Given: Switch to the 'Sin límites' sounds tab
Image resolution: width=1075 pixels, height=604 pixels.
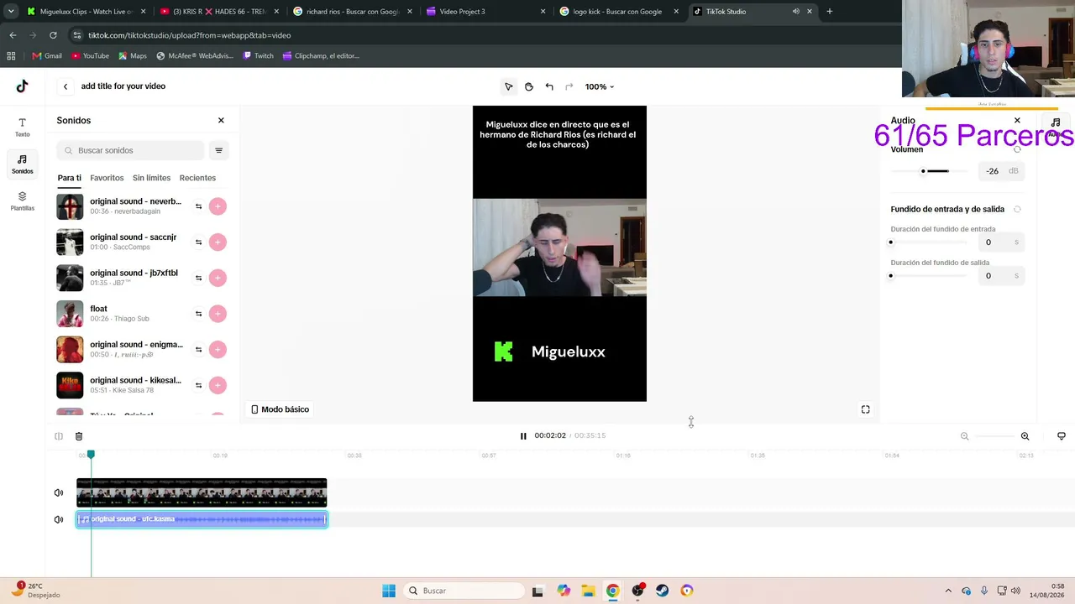Looking at the screenshot, I should click(x=151, y=178).
